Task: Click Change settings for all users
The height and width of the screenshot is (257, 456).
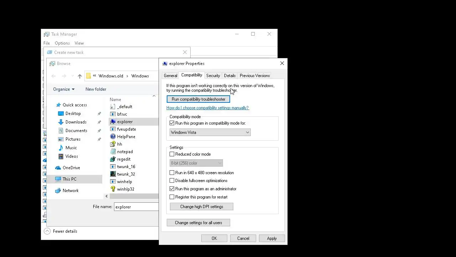Action: [198, 223]
